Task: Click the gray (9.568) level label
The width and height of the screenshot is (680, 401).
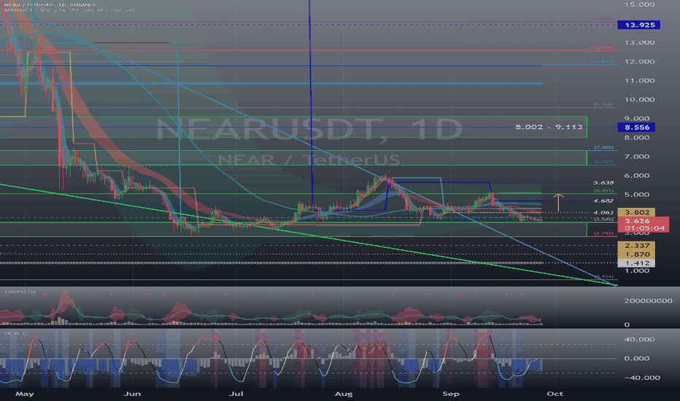Action: tap(603, 104)
